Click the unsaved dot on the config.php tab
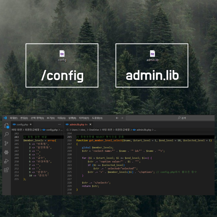 coord(31,124)
